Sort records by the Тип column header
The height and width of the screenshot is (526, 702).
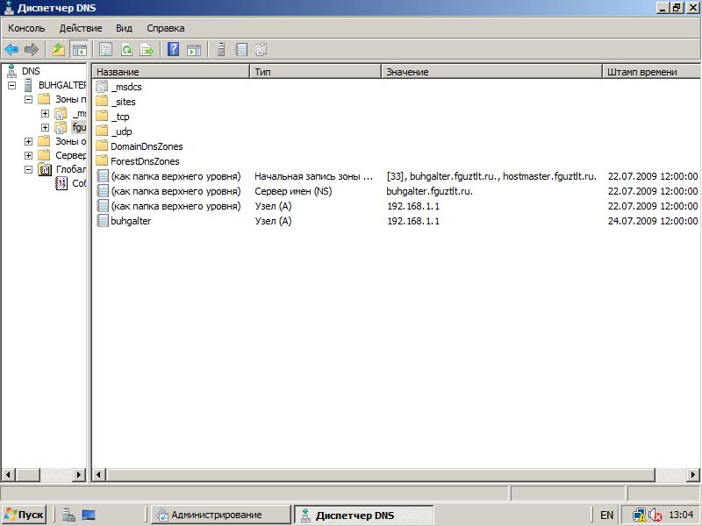pos(316,71)
